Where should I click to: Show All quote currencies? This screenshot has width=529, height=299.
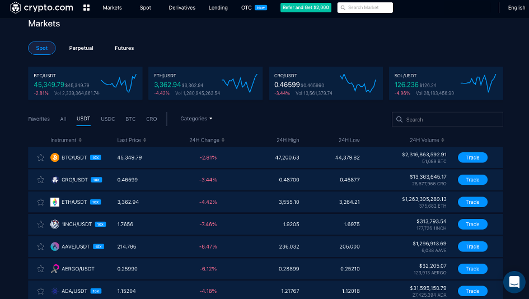(x=63, y=119)
